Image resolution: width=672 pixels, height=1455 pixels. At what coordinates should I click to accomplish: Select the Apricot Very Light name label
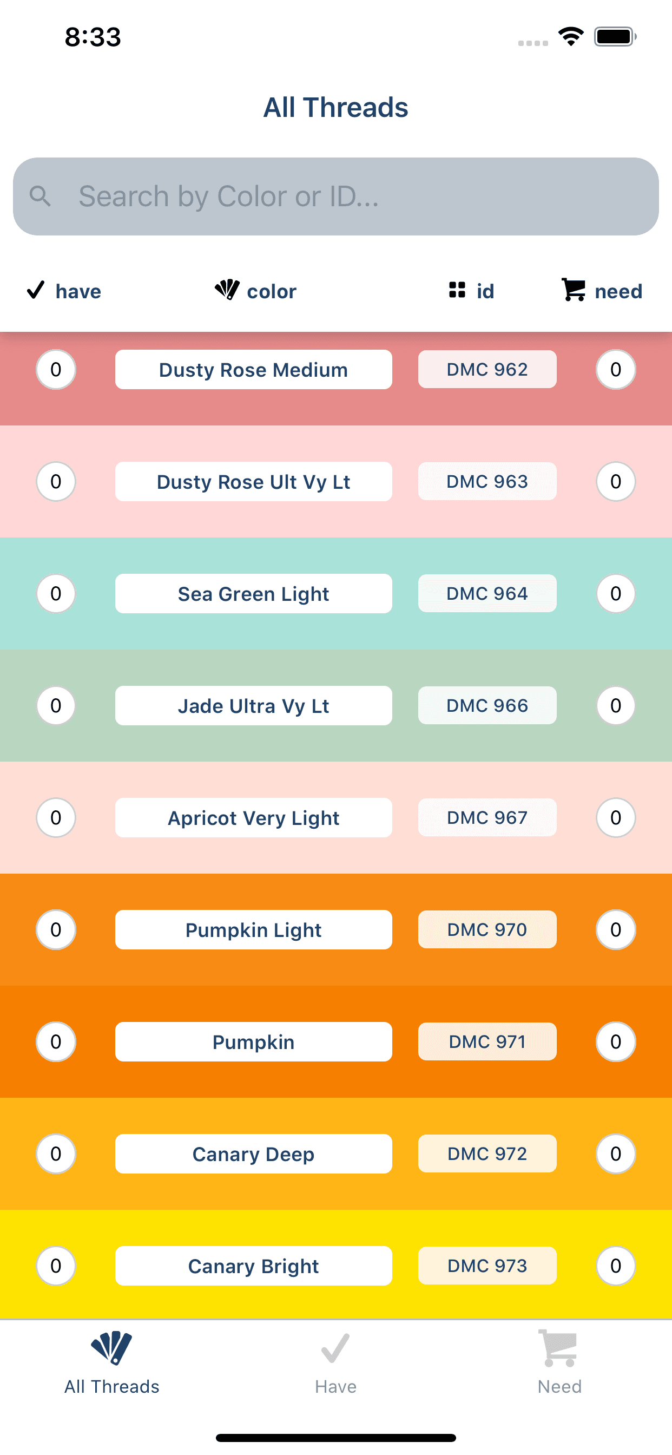pyautogui.click(x=254, y=818)
